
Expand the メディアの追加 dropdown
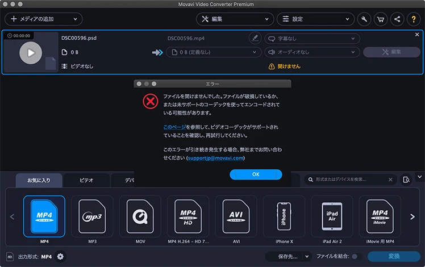(x=75, y=19)
